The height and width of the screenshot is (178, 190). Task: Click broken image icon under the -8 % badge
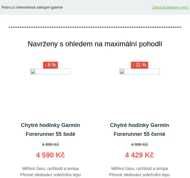[x=33, y=71]
